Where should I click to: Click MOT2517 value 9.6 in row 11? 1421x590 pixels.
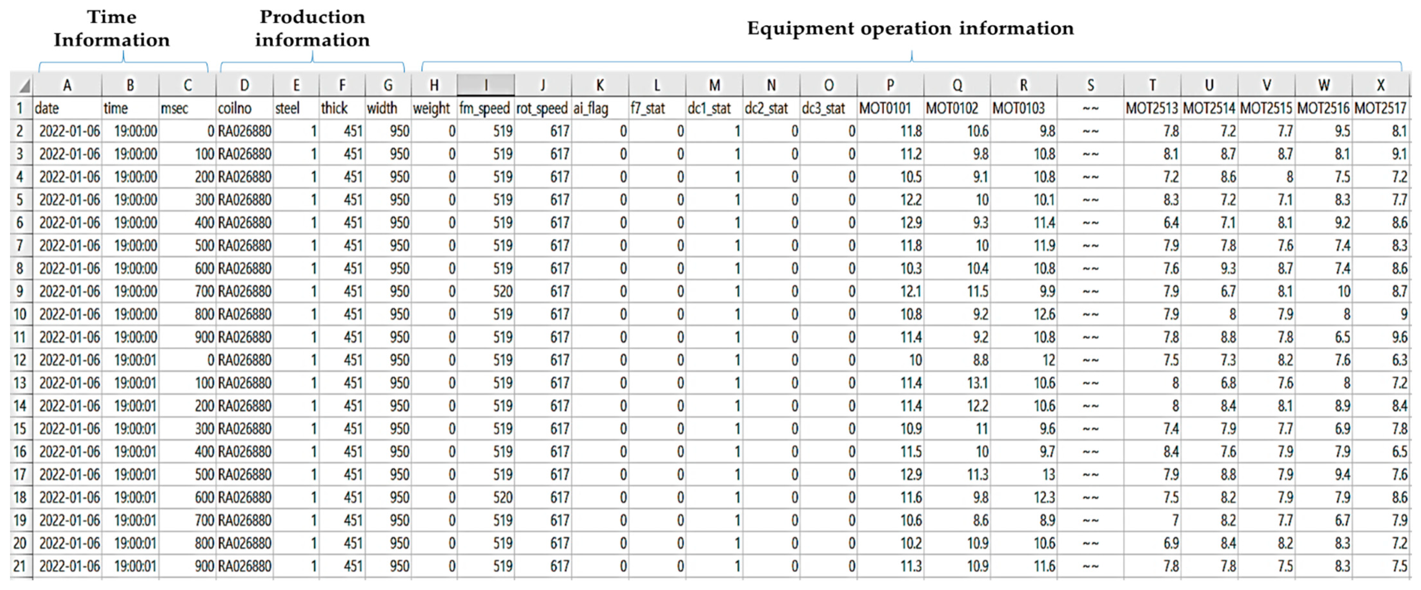pos(1381,337)
